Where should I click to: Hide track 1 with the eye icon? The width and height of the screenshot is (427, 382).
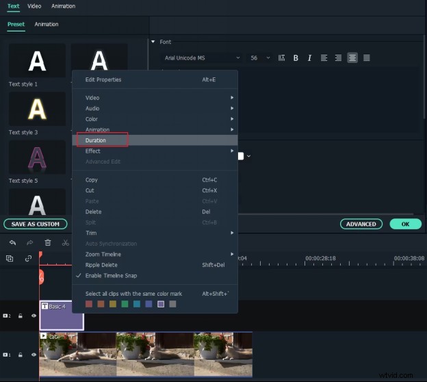[x=34, y=355]
